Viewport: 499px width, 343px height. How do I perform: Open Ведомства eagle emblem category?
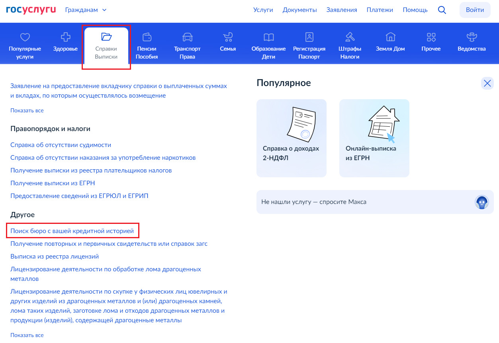click(x=472, y=42)
